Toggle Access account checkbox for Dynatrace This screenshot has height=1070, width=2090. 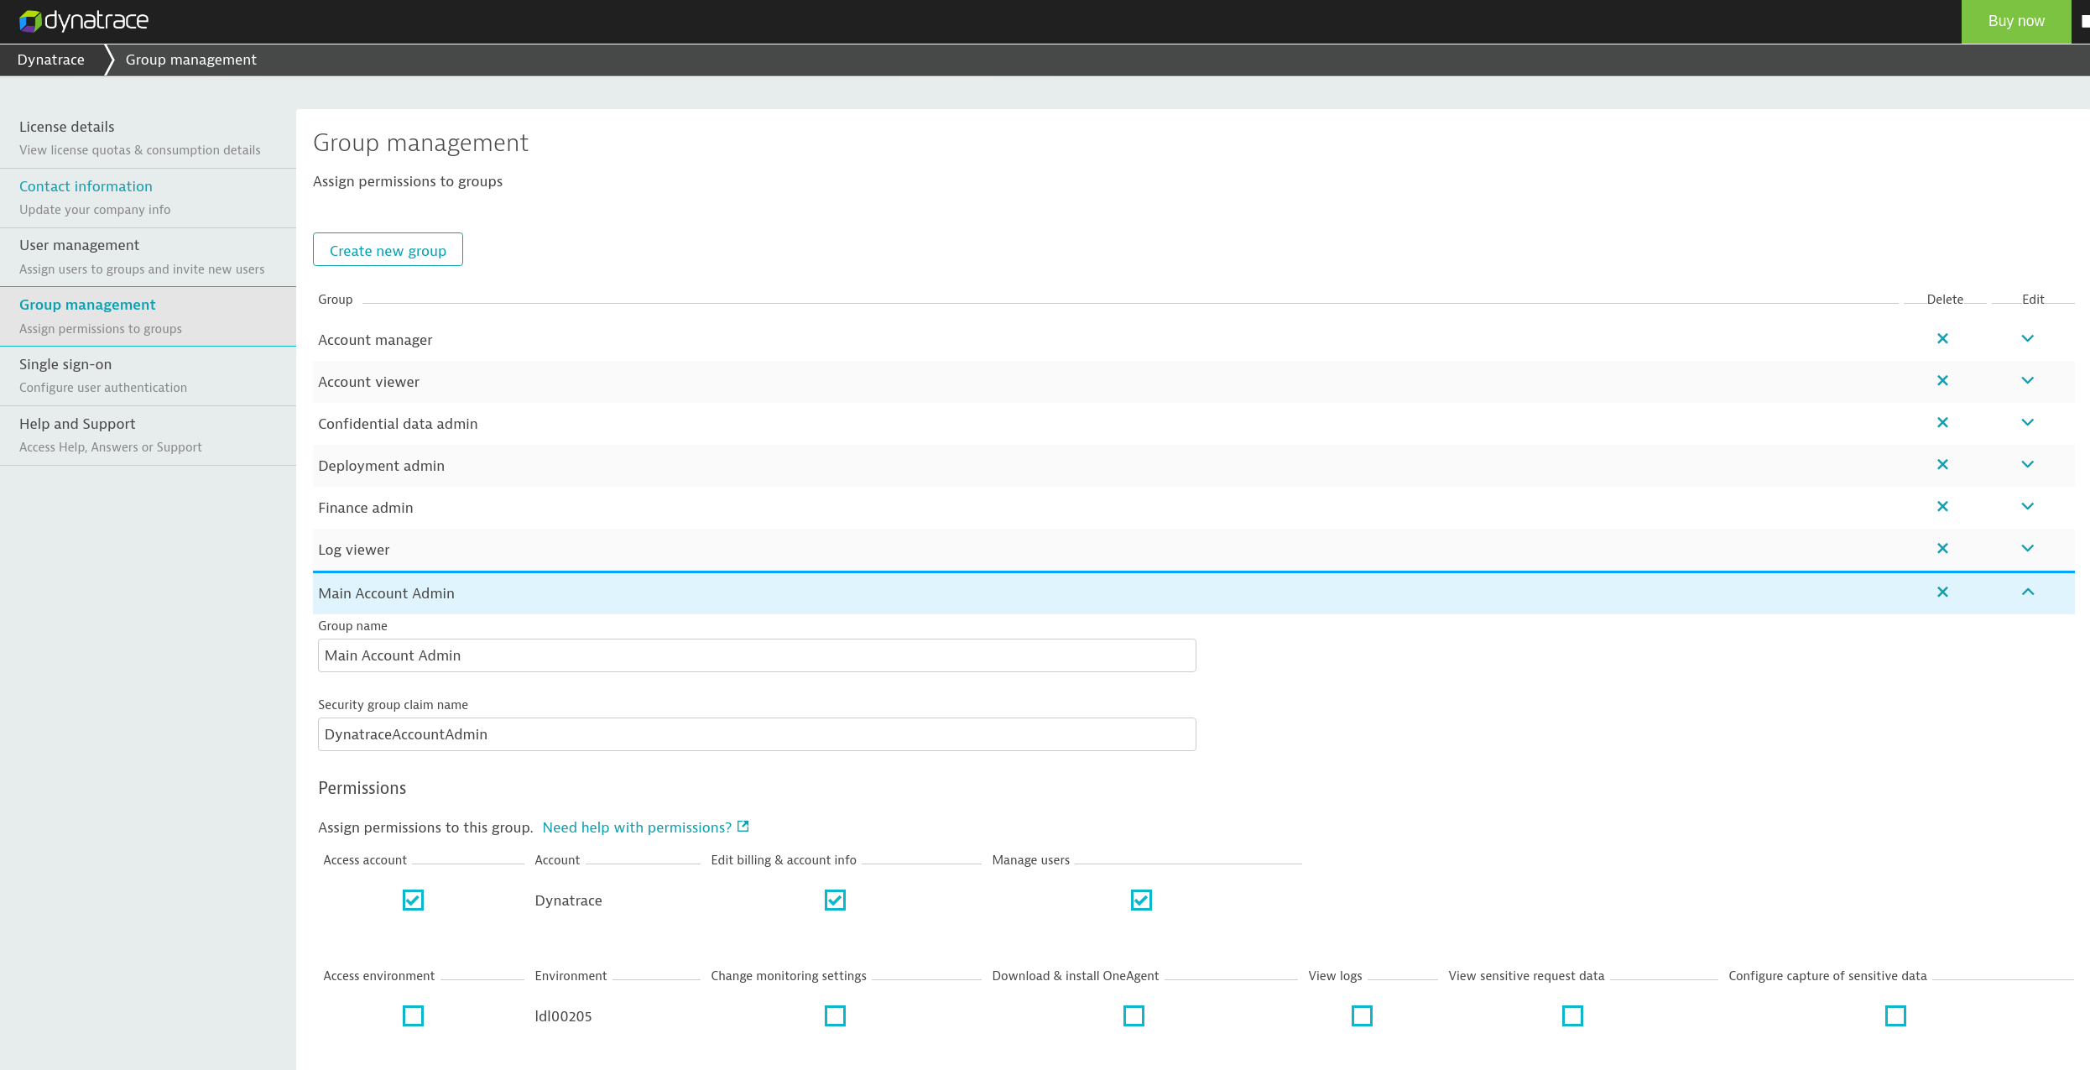coord(412,898)
